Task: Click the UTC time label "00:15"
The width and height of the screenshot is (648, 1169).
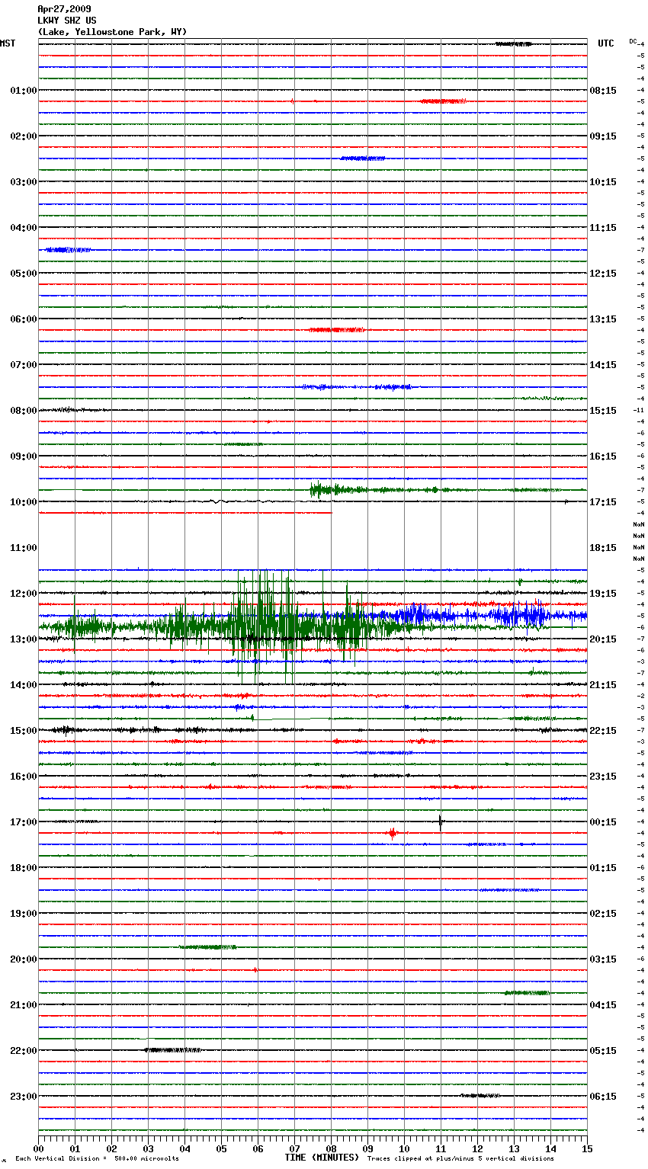Action: [603, 822]
